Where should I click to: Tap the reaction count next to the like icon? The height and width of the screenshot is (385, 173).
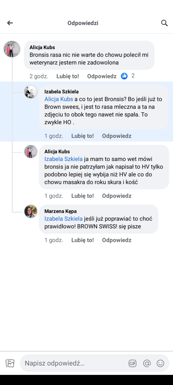pyautogui.click(x=133, y=76)
